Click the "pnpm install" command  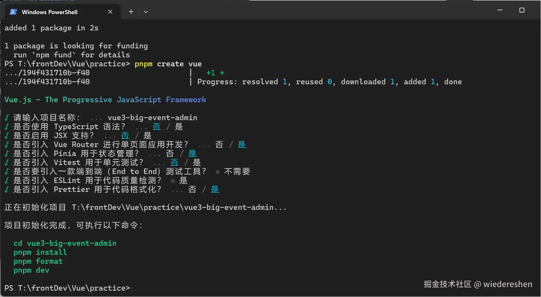pos(40,252)
